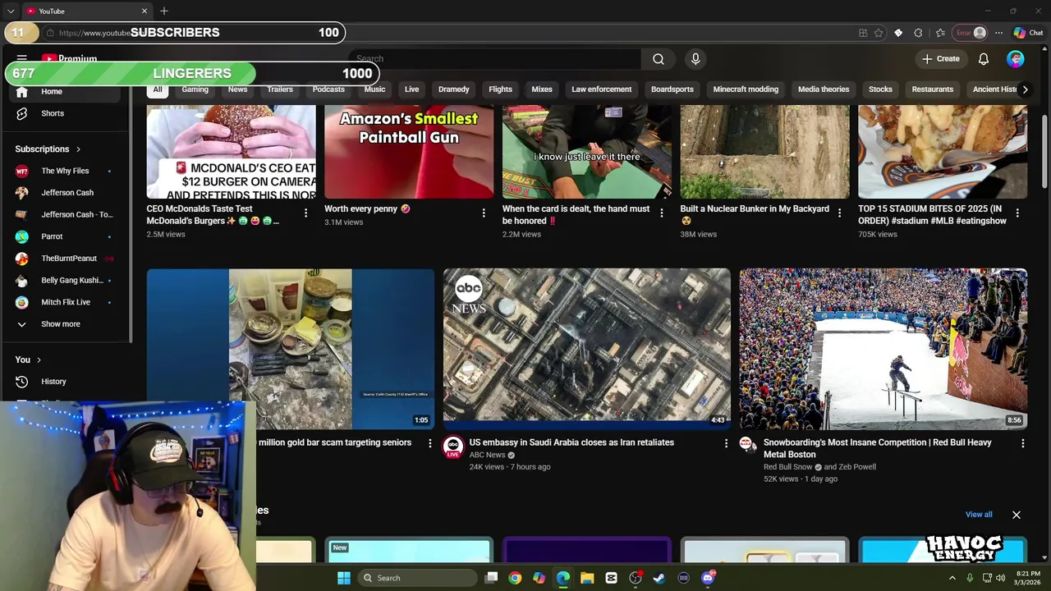Select the Restaurants category chip

click(x=933, y=89)
